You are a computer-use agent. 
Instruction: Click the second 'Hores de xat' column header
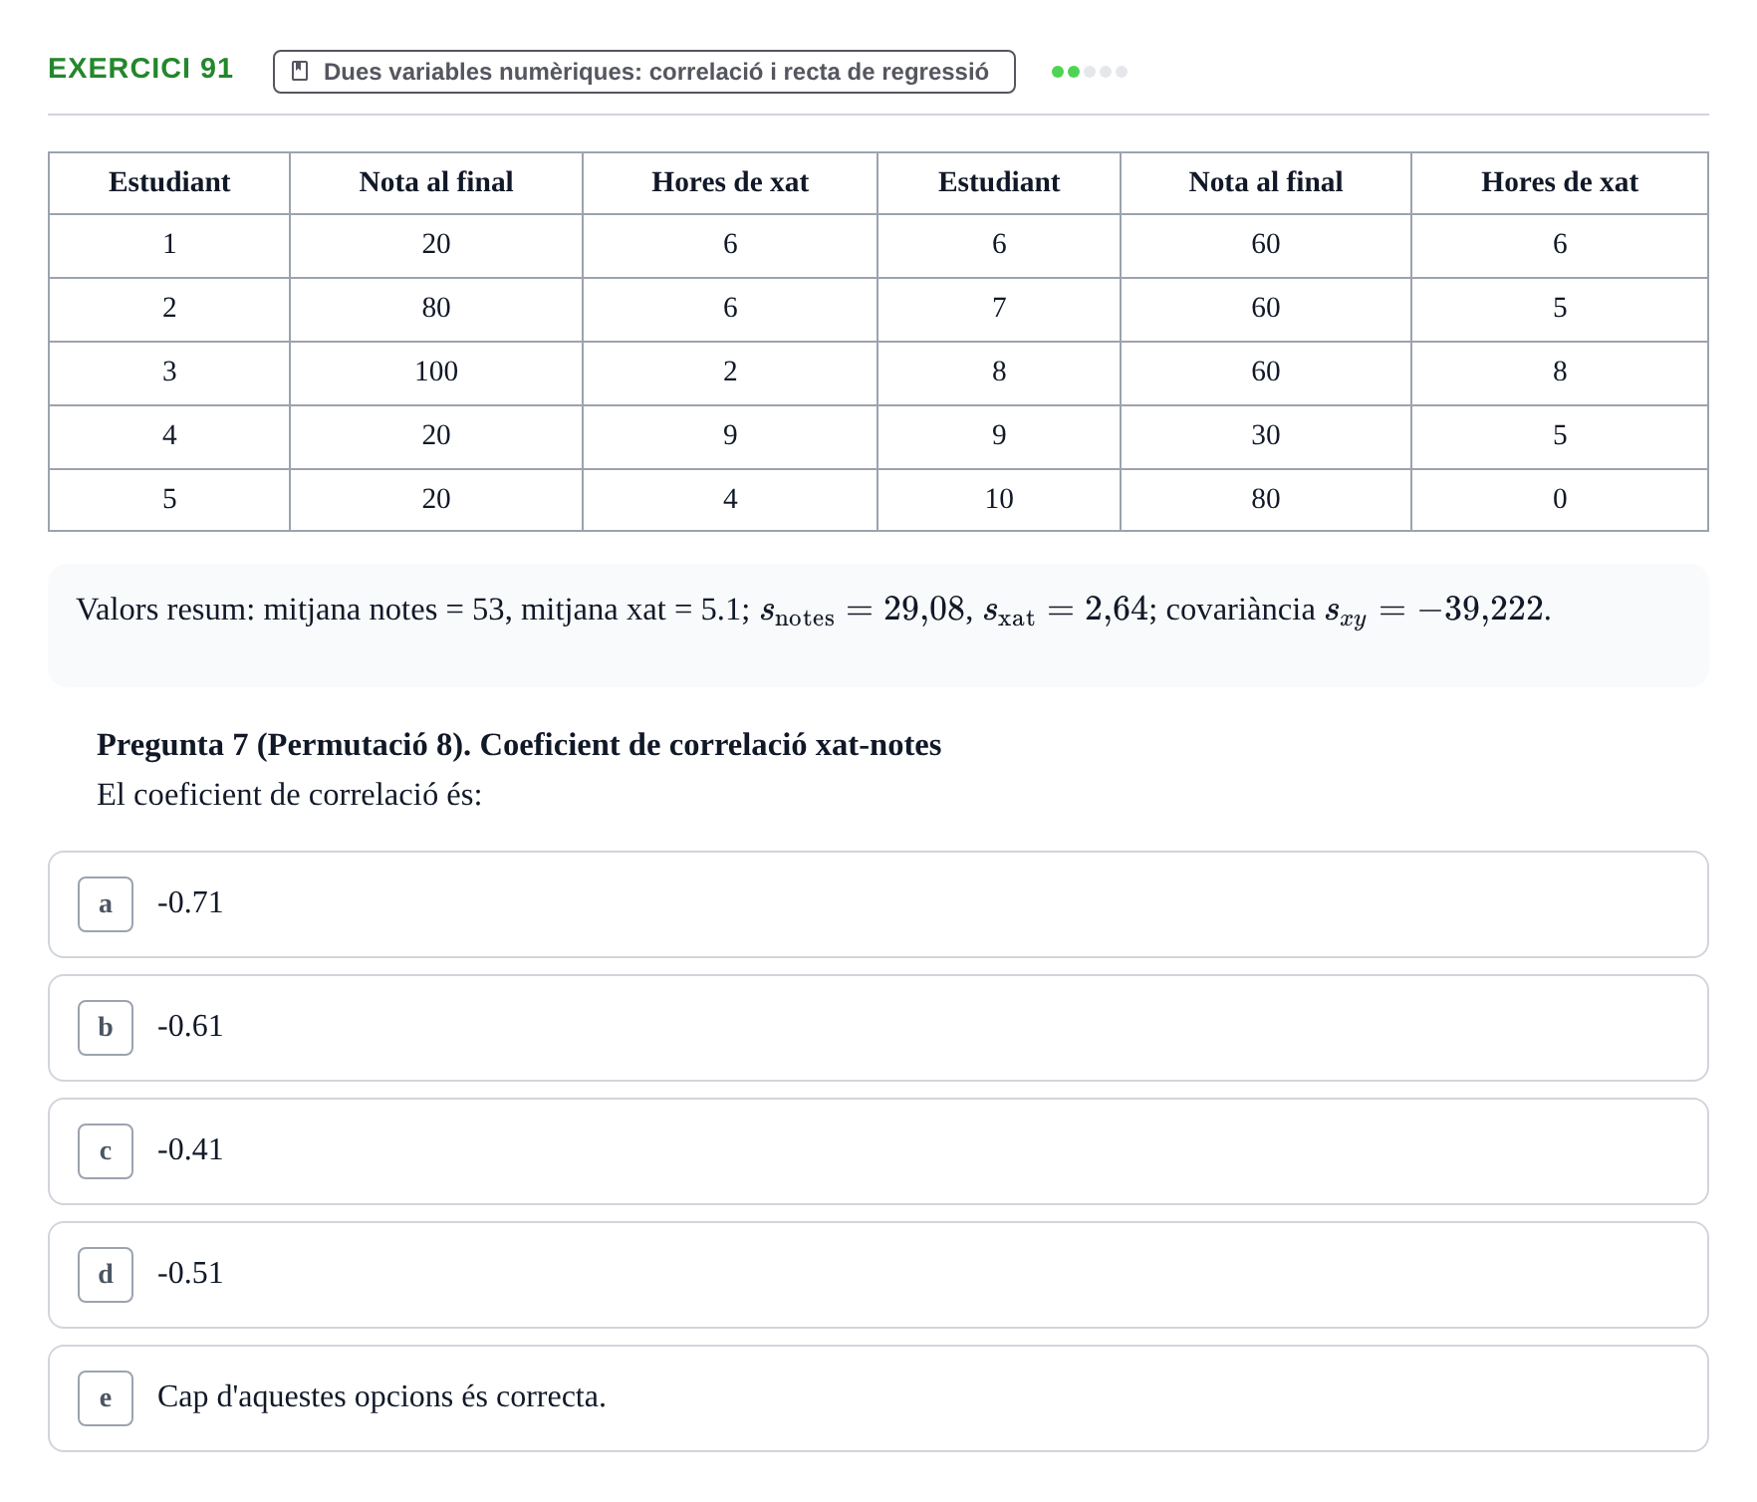(x=1560, y=182)
